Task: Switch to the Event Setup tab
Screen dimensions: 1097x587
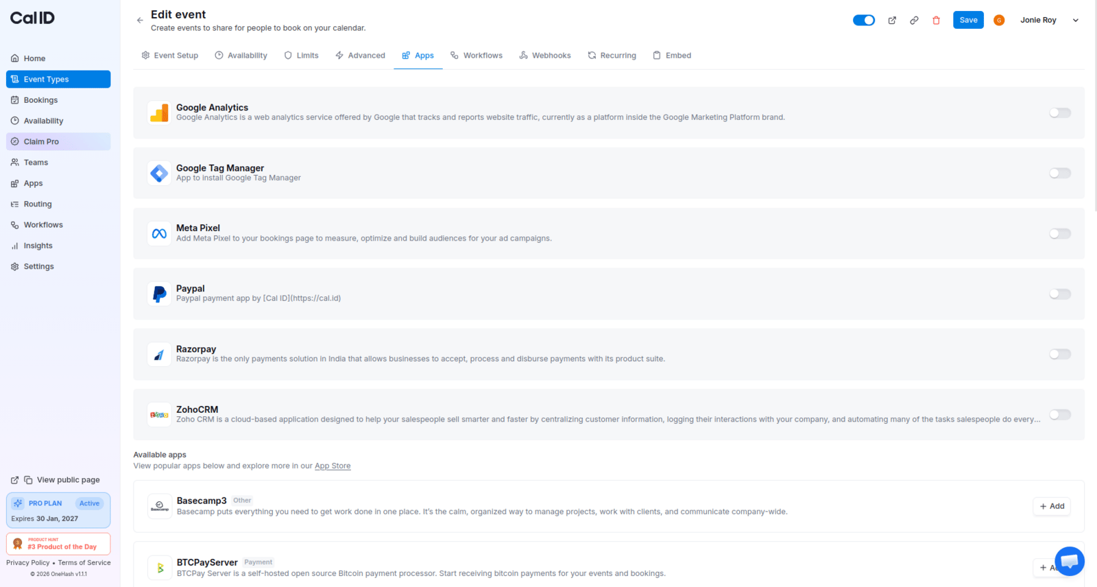Action: click(170, 56)
